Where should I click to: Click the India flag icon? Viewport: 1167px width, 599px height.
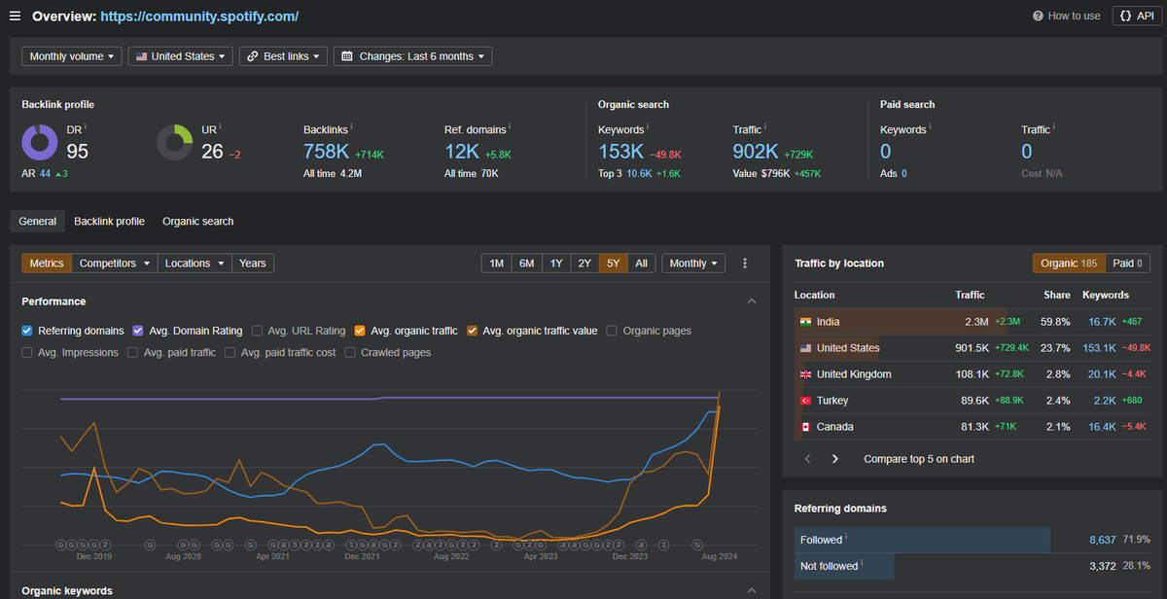pos(805,322)
